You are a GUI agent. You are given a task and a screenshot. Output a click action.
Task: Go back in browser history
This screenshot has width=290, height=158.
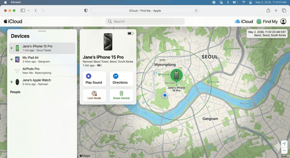tap(36, 10)
